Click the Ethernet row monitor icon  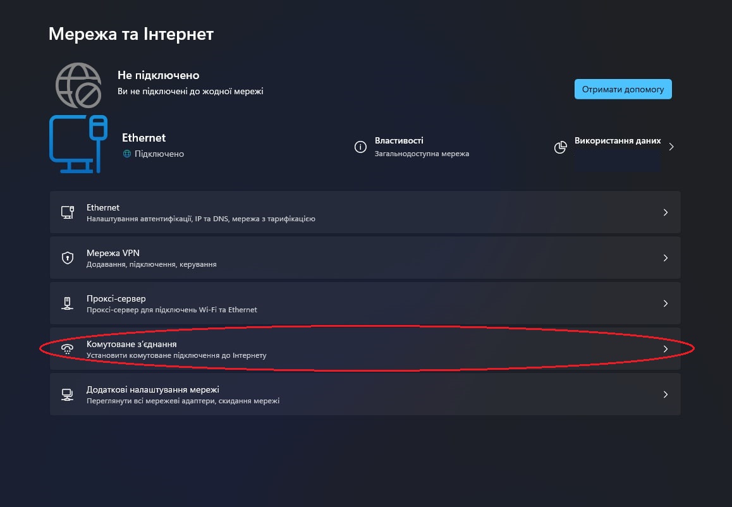tap(68, 212)
